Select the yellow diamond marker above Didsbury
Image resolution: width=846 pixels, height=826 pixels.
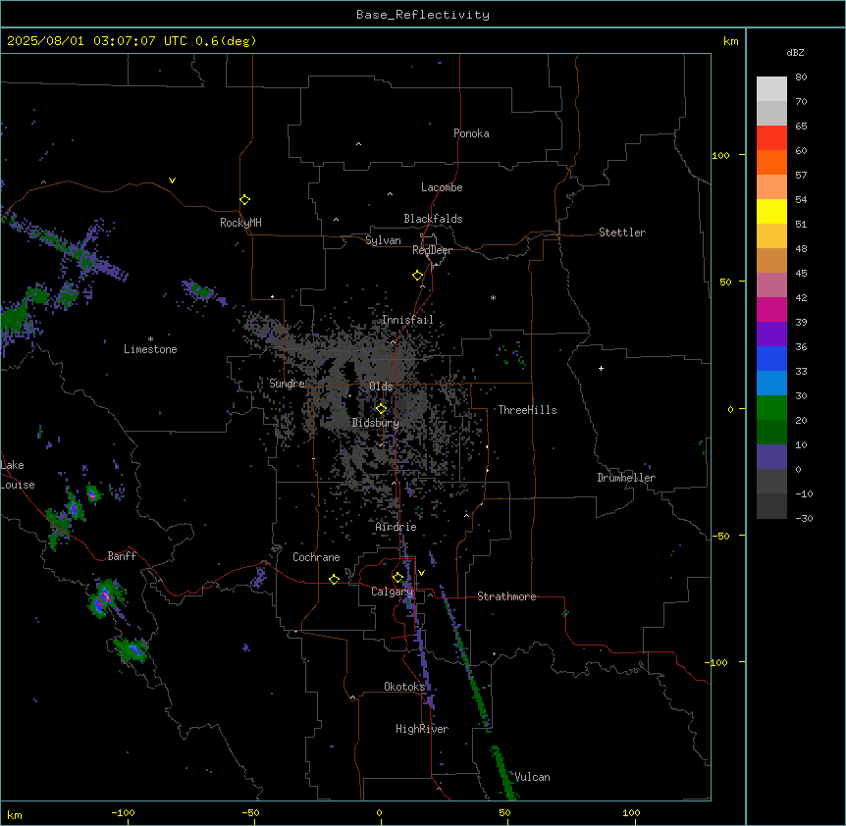(x=381, y=409)
